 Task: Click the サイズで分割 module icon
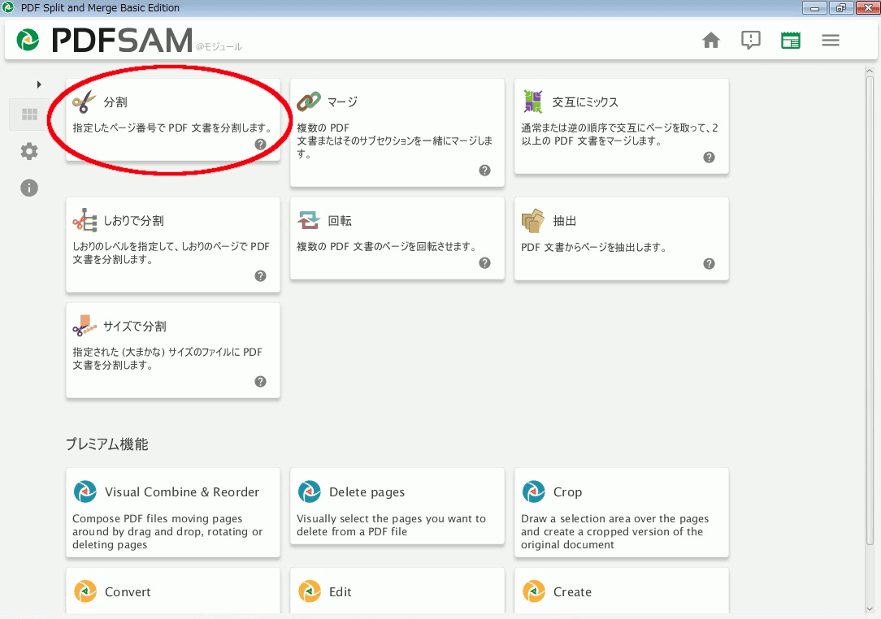click(x=85, y=326)
